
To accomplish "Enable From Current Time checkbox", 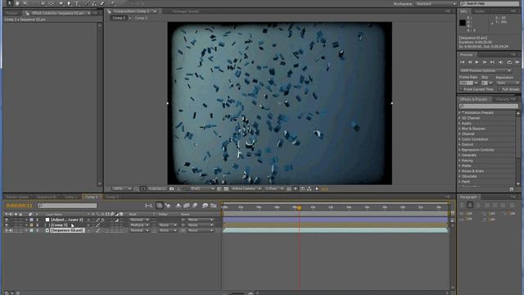I will (461, 89).
